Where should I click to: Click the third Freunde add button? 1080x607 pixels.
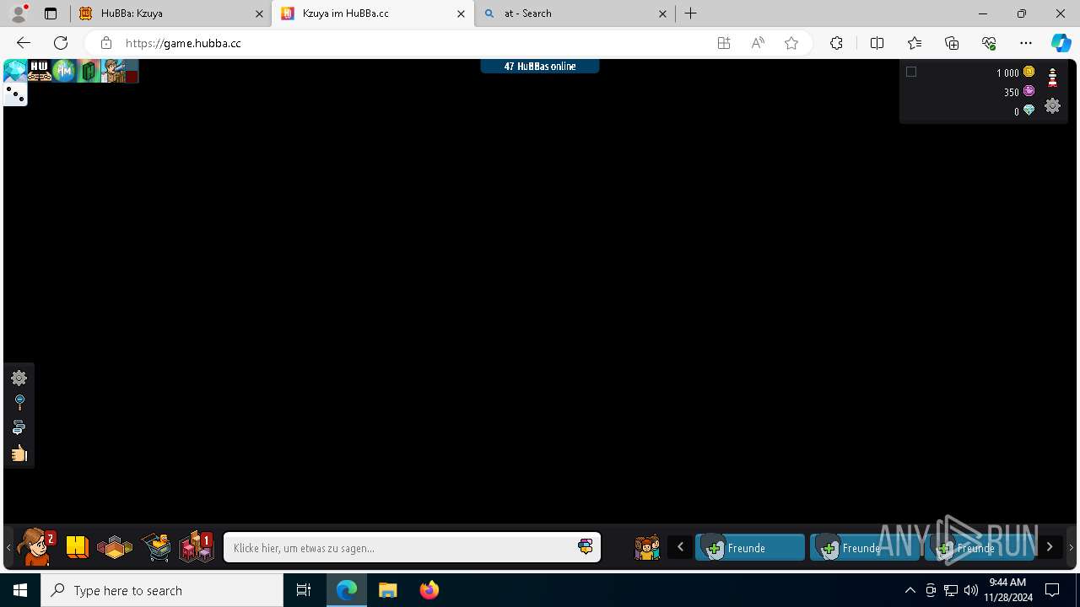[980, 548]
